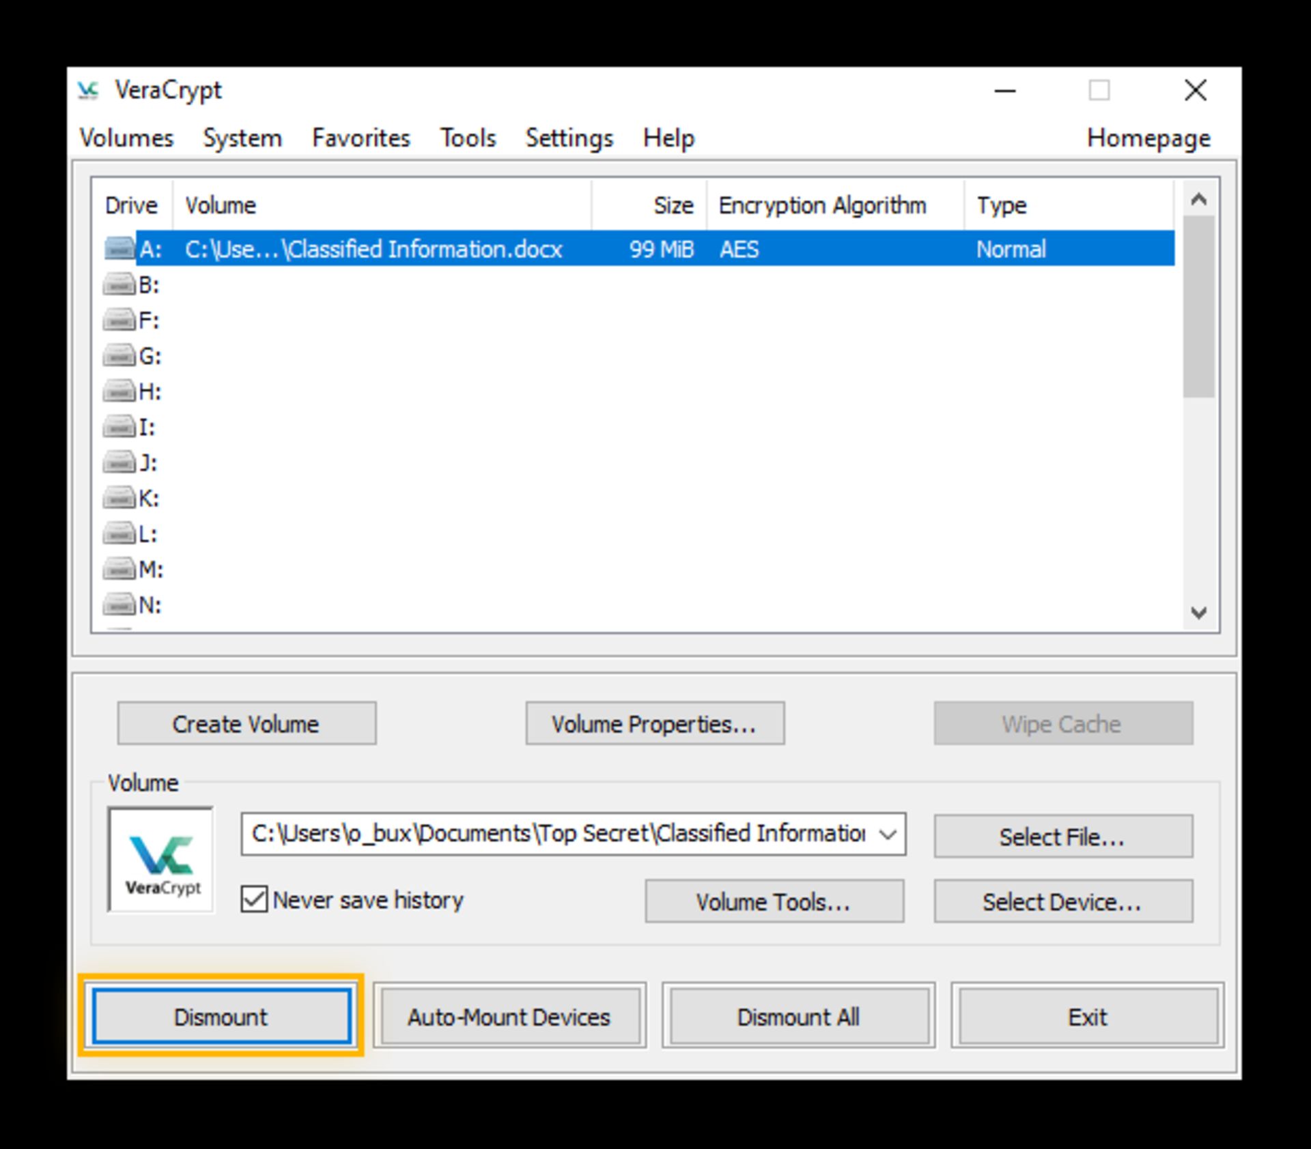This screenshot has height=1149, width=1311.
Task: Open Volume Tools
Action: coord(774,901)
